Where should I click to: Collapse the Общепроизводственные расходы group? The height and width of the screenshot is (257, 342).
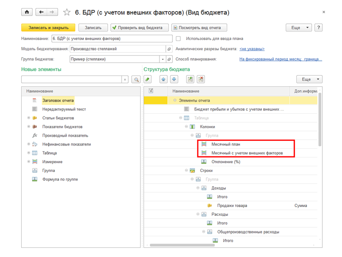coord(204,231)
